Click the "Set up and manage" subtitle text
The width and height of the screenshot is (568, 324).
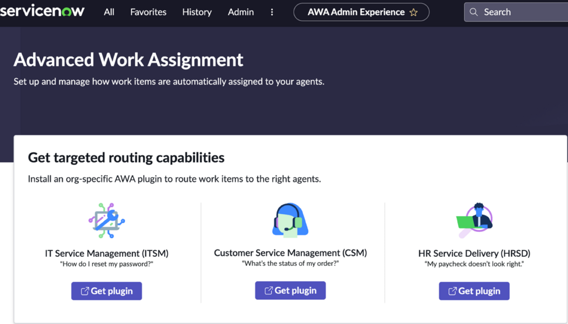tap(169, 81)
